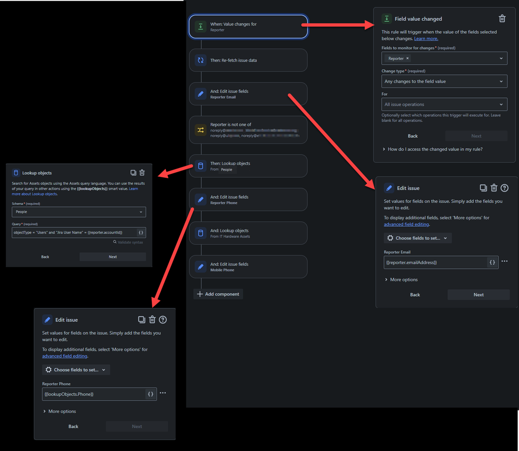
Task: Open ellipsis menu beside Reporter Phone value
Action: 163,393
